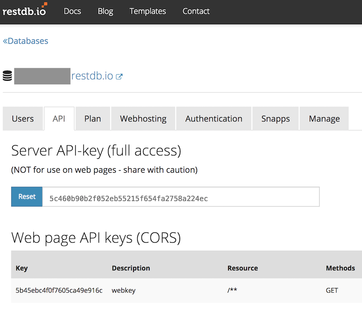Click the database stack icon
The height and width of the screenshot is (315, 362).
pyautogui.click(x=7, y=76)
